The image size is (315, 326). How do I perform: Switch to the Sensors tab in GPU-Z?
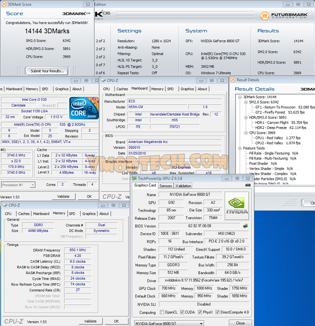(165, 186)
